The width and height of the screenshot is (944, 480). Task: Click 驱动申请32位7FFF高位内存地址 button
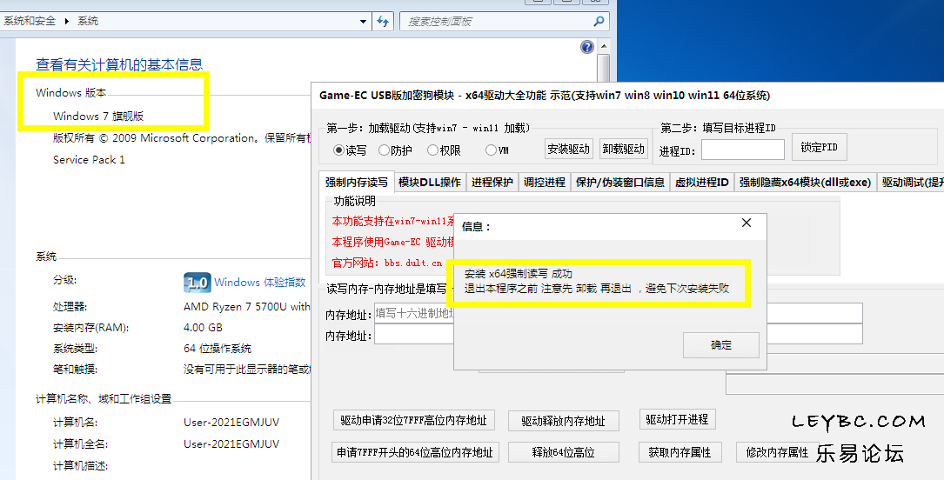[413, 421]
